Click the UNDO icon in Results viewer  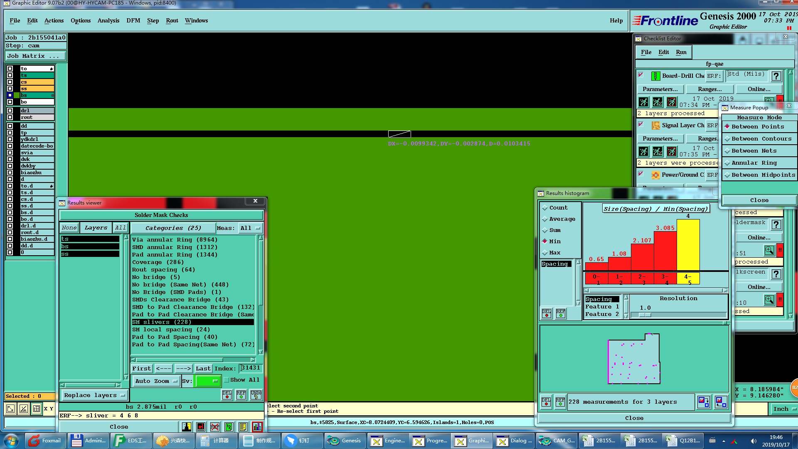tap(256, 395)
